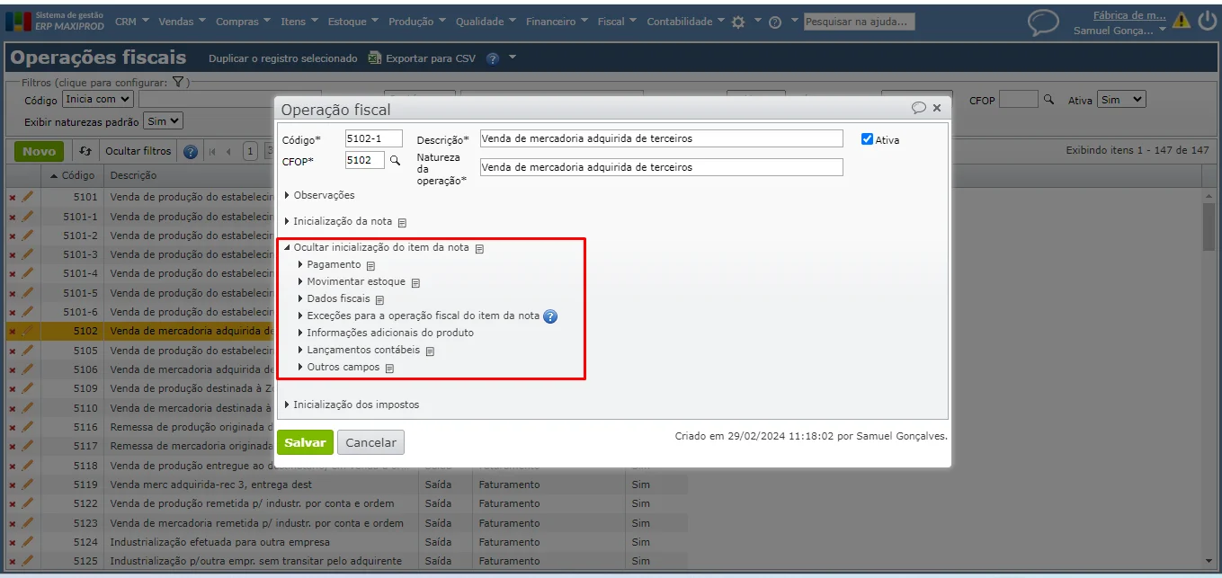Edit row 5105 with its pencil icon
This screenshot has height=578, width=1222.
click(27, 350)
